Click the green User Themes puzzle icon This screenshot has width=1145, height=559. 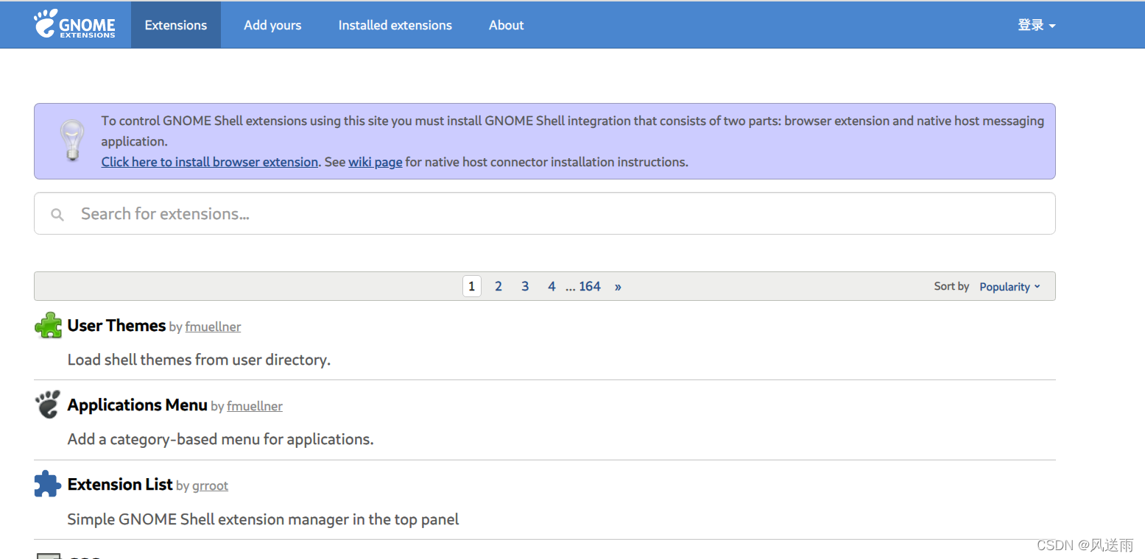coord(48,325)
